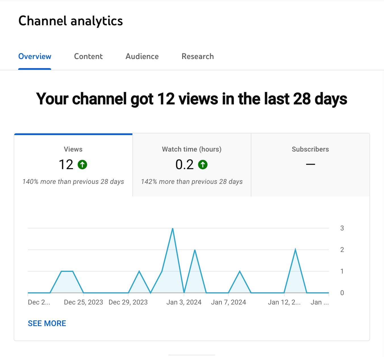Click the Jan 3, 2024 axis label

(x=184, y=302)
